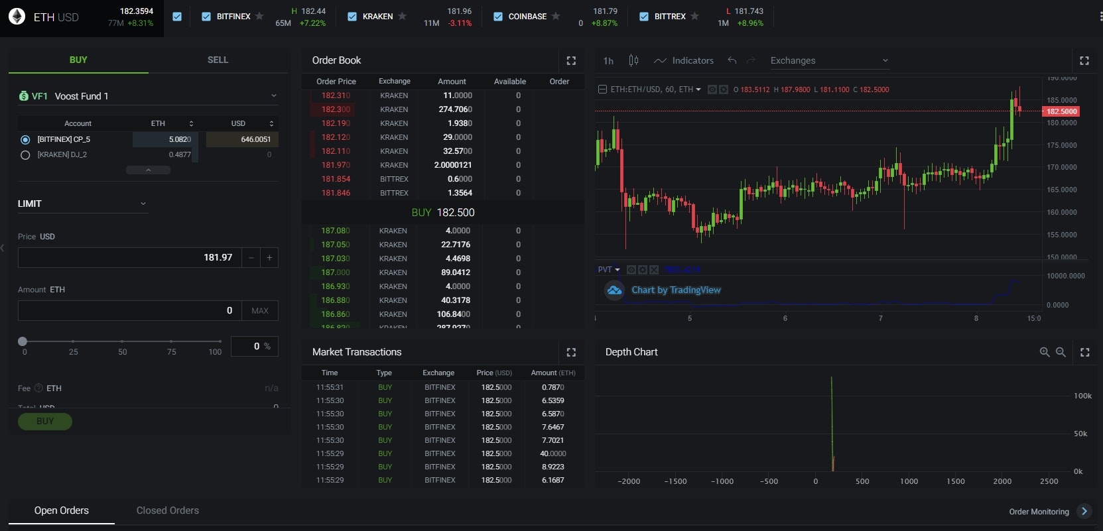Focus the percentage input box
Image resolution: width=1103 pixels, height=531 pixels.
coord(254,346)
